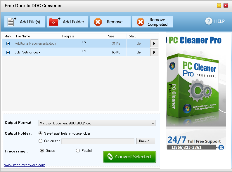232x172 pixels.
Task: Click 0 % progress for Additional Requirements.docx
Action: click(84, 42)
